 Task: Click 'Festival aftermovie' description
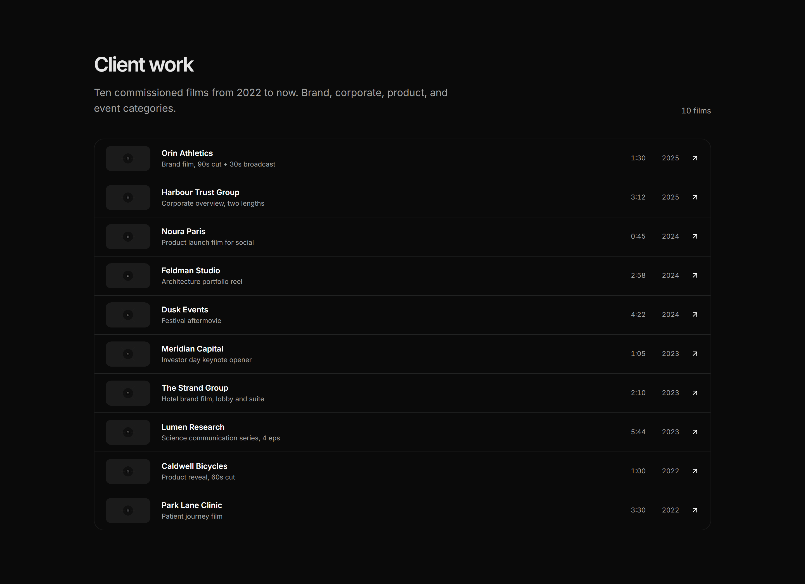pyautogui.click(x=191, y=321)
